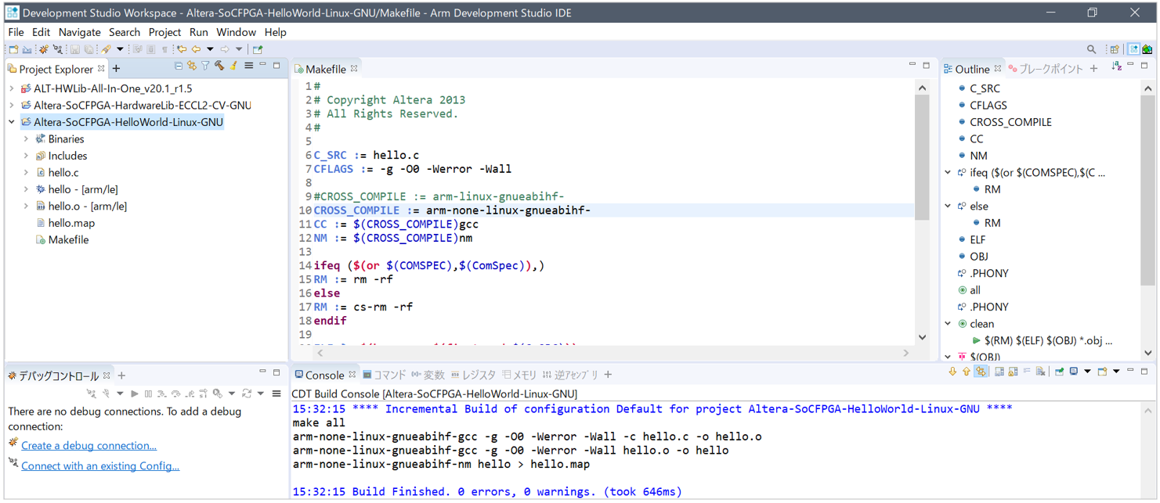Collapse all items in Project Explorer

[x=179, y=66]
